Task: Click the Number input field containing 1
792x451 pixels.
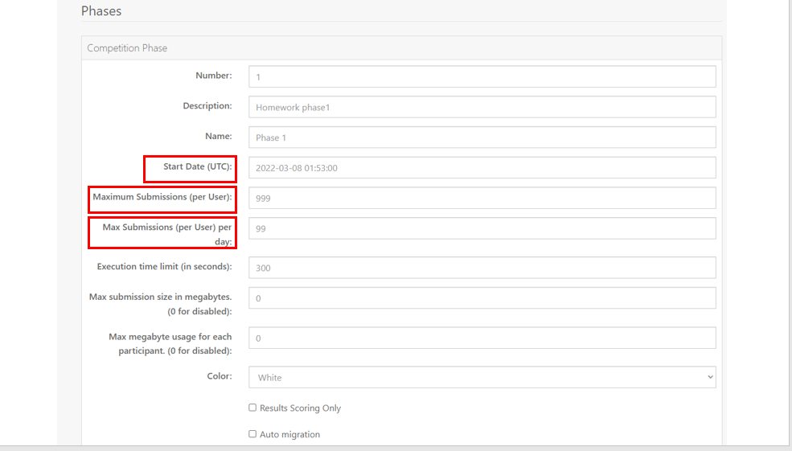Action: pos(482,76)
